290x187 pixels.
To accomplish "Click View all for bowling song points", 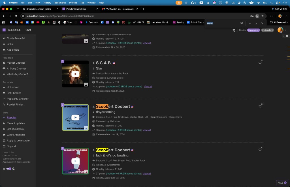I will (x=146, y=173).
